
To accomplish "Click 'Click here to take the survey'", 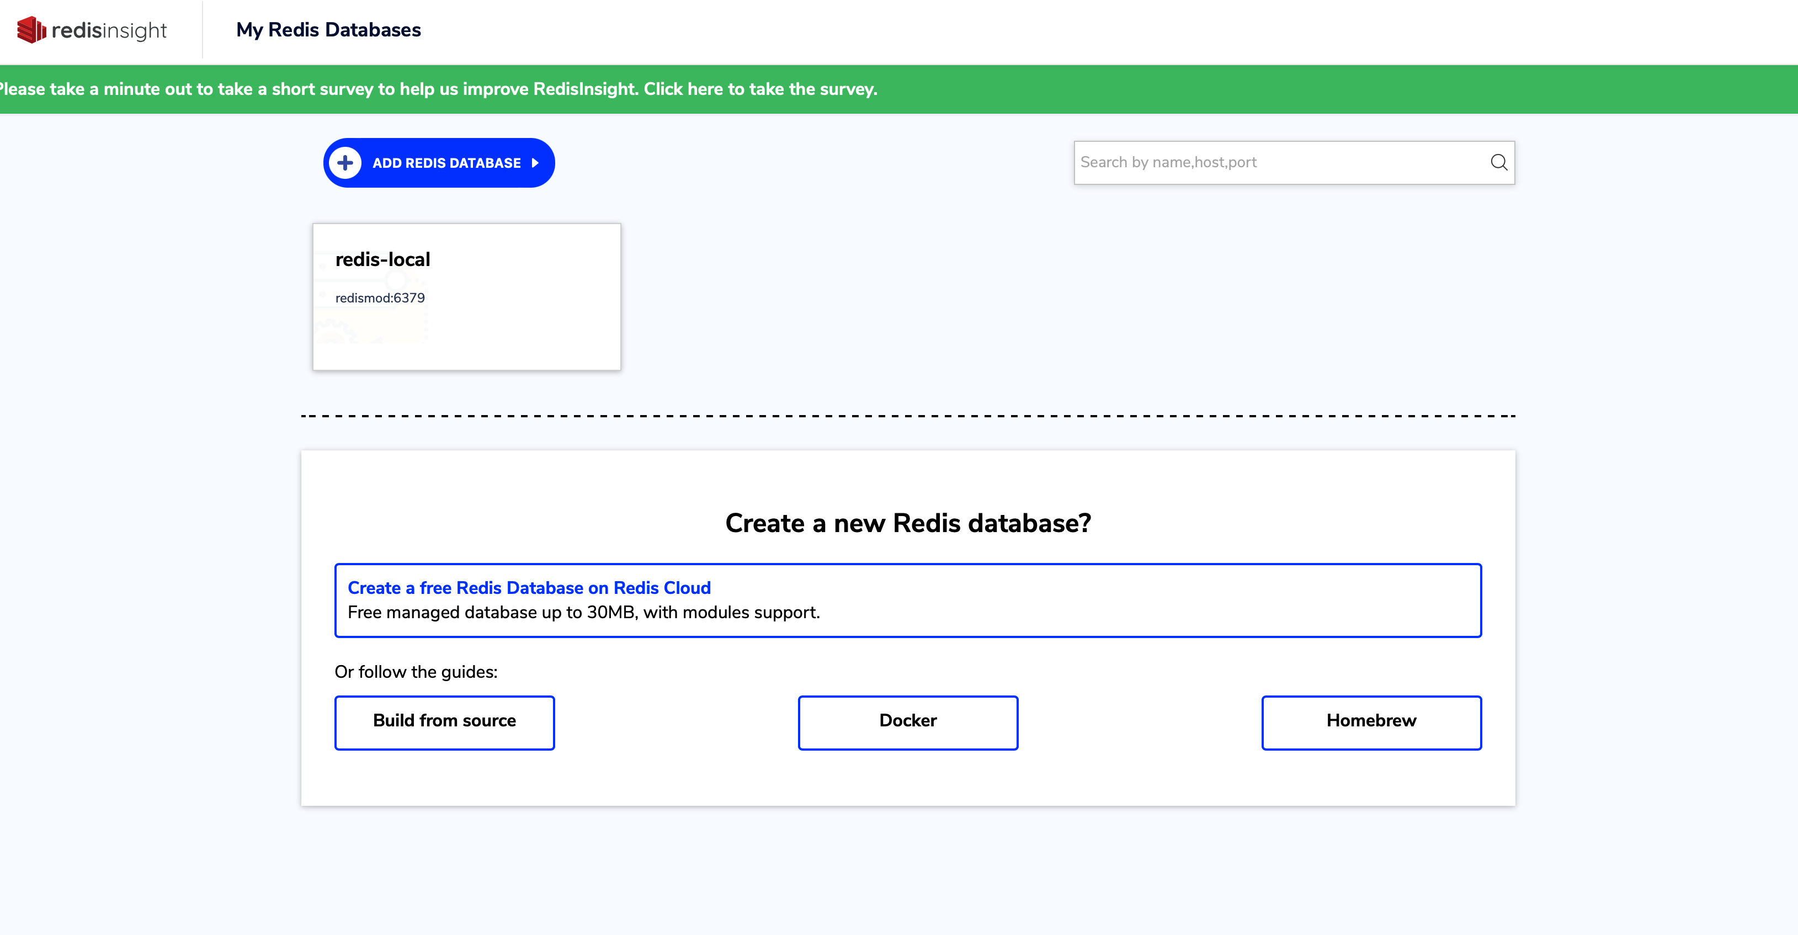I will point(759,89).
